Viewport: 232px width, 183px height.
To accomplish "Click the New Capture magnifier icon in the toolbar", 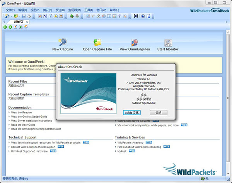I will 7,16.
